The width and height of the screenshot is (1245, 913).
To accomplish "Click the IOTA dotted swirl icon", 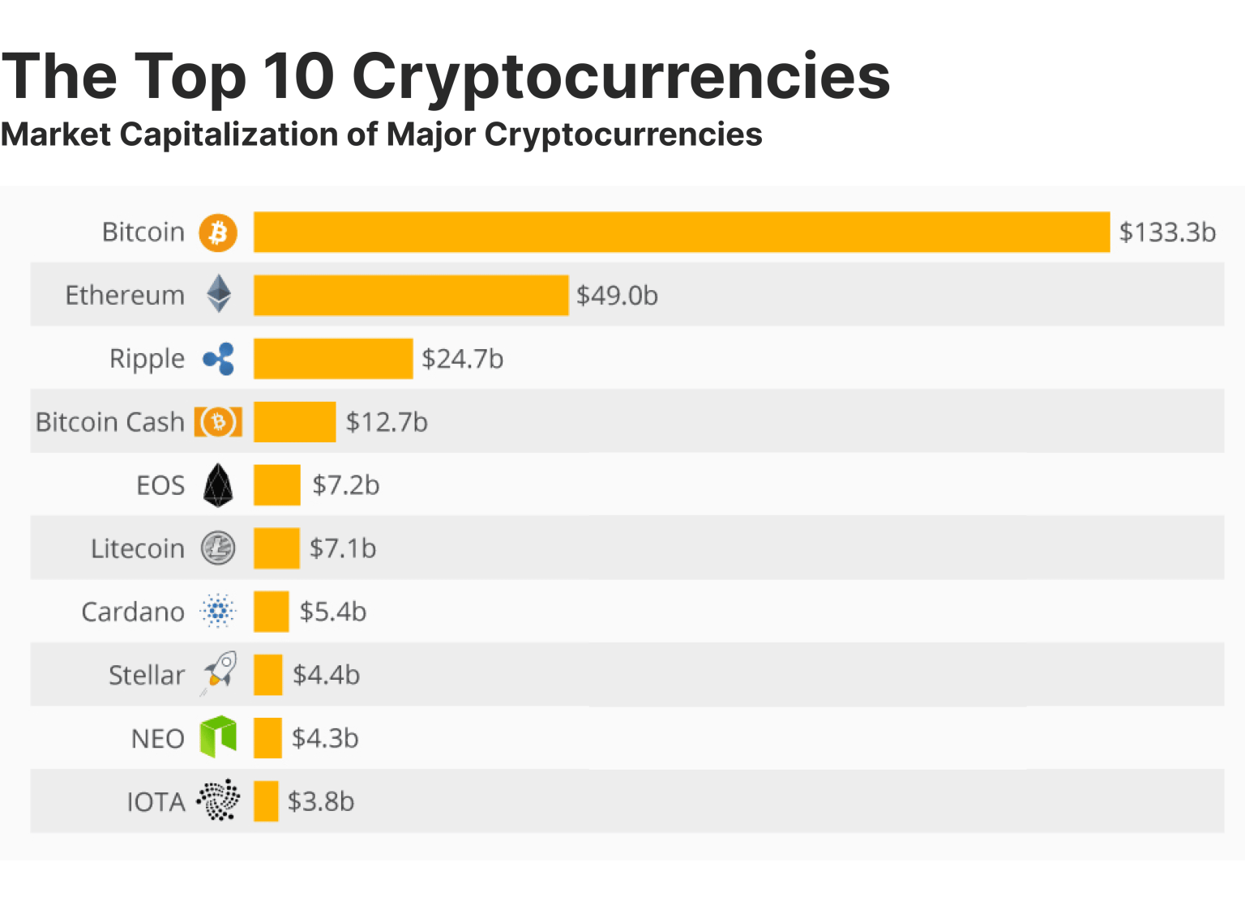I will [x=218, y=800].
